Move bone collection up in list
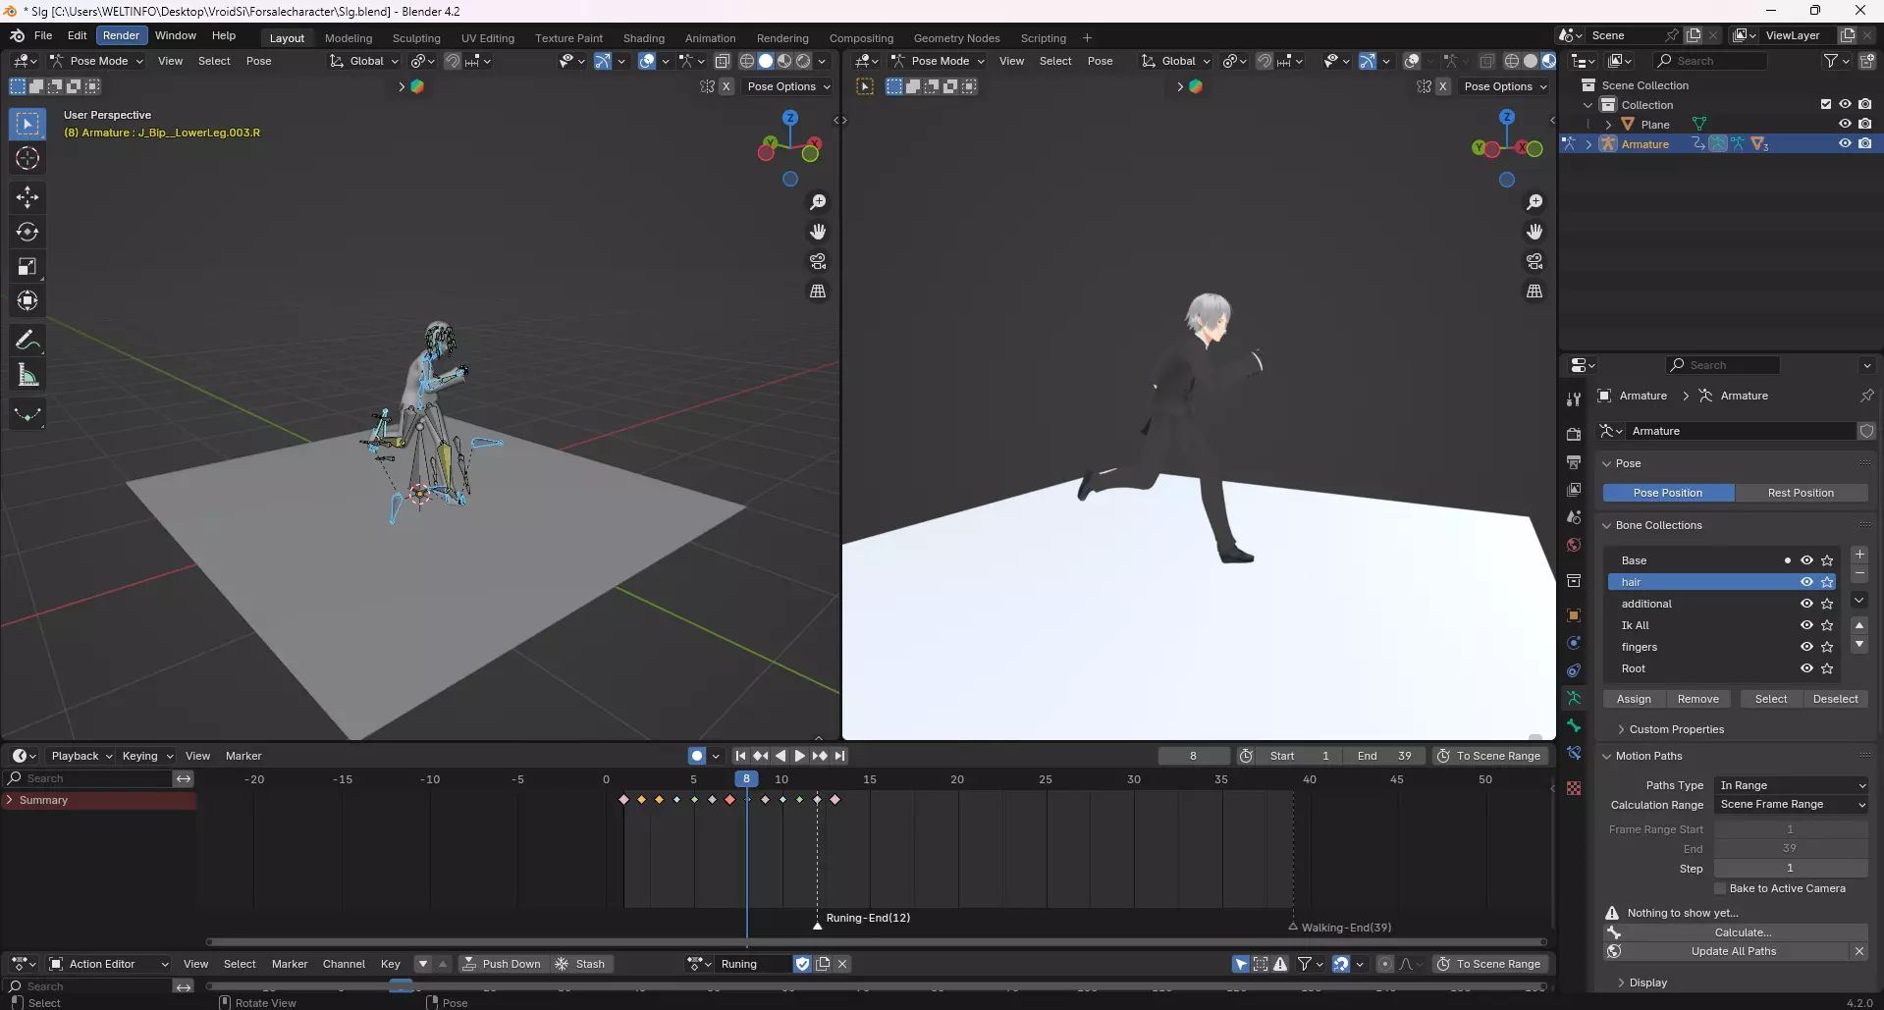This screenshot has height=1010, width=1884. [x=1859, y=625]
